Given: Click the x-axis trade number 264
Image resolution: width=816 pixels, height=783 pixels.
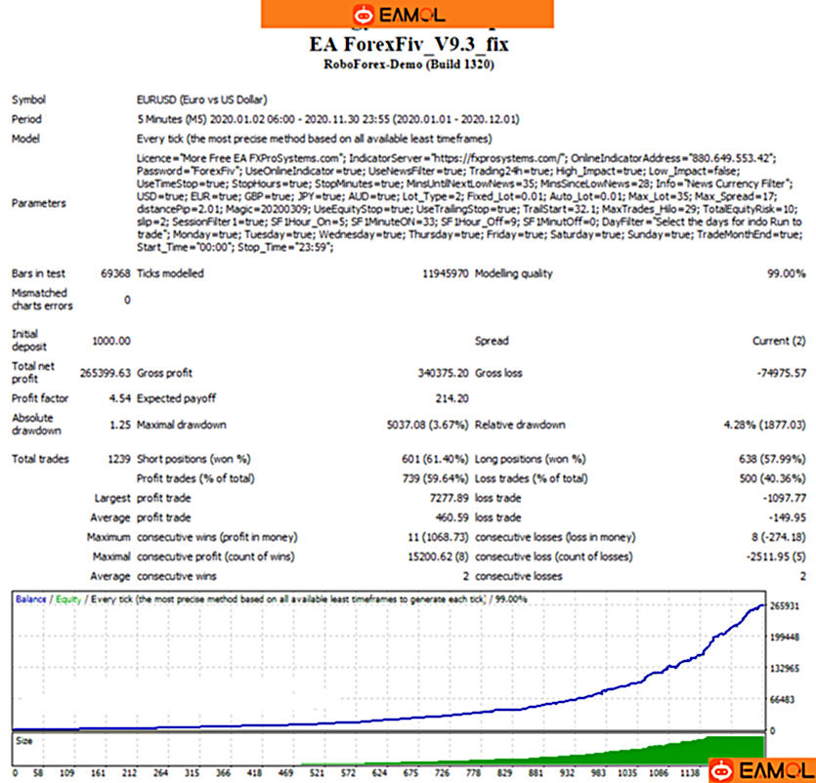Looking at the screenshot, I should point(160,773).
